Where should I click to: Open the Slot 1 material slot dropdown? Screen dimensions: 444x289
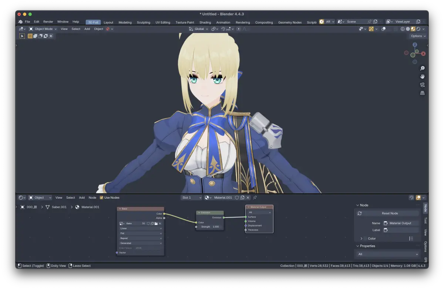click(x=192, y=198)
